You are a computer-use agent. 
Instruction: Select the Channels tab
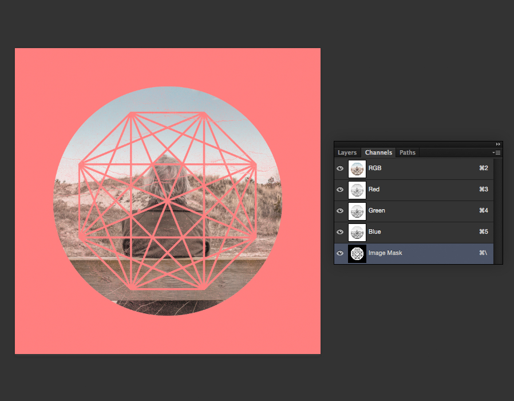tap(378, 152)
